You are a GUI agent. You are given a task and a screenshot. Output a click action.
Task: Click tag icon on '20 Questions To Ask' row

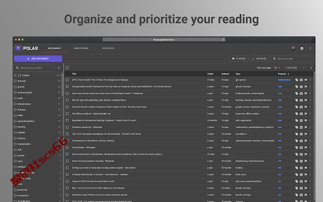point(297,141)
